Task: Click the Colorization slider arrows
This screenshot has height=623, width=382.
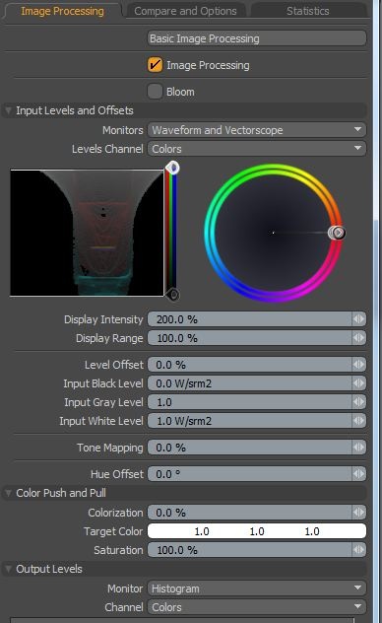Action: (x=358, y=513)
